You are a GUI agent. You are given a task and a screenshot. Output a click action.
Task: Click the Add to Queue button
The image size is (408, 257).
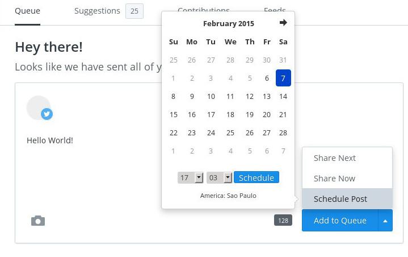340,221
